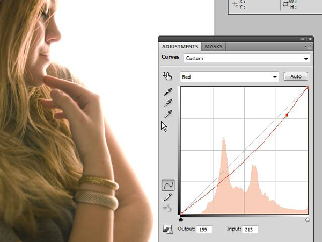The image size is (322, 242).
Task: Switch to the Masks tab
Action: pos(213,47)
